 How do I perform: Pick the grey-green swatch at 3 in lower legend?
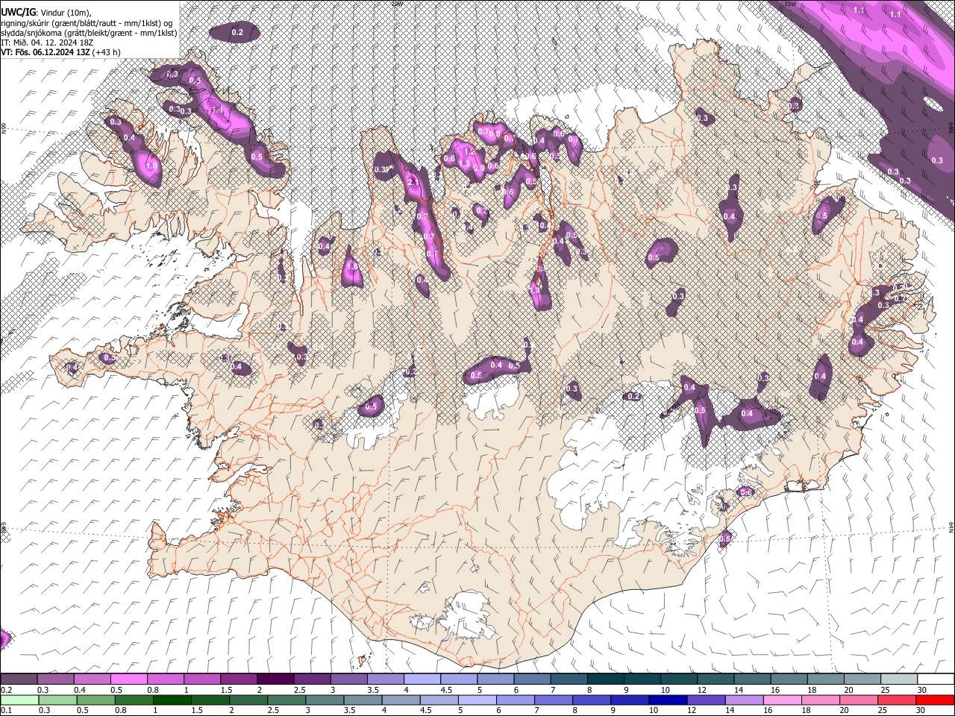click(x=325, y=700)
